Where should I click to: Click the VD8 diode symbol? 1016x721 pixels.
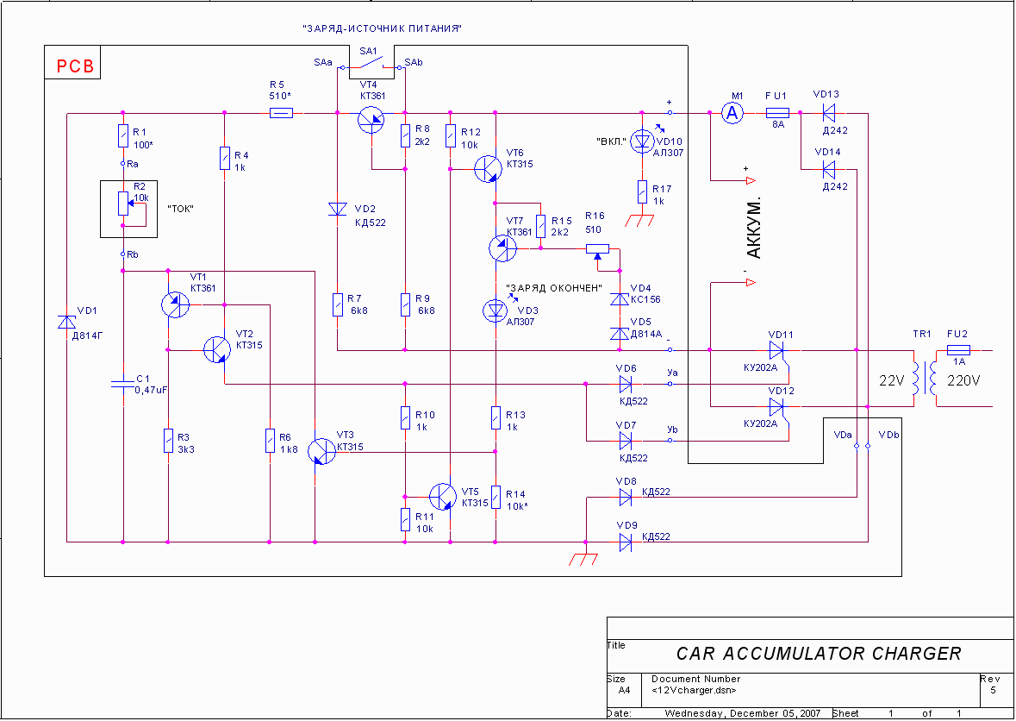(x=626, y=498)
